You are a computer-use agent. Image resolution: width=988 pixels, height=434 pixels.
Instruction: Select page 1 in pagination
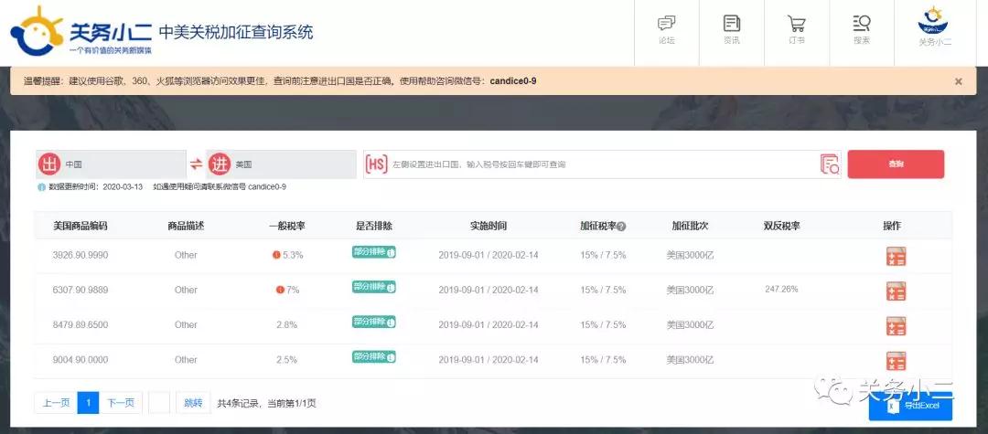pyautogui.click(x=88, y=403)
